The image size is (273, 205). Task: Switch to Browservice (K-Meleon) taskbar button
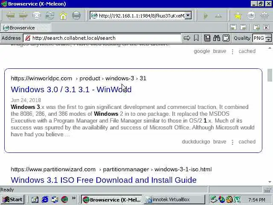coord(112,199)
